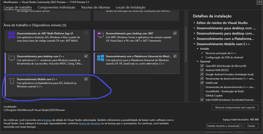This screenshot has width=263, height=134.
Task: Uncheck the Android NDK (R23C) component
Action: tap(202, 70)
